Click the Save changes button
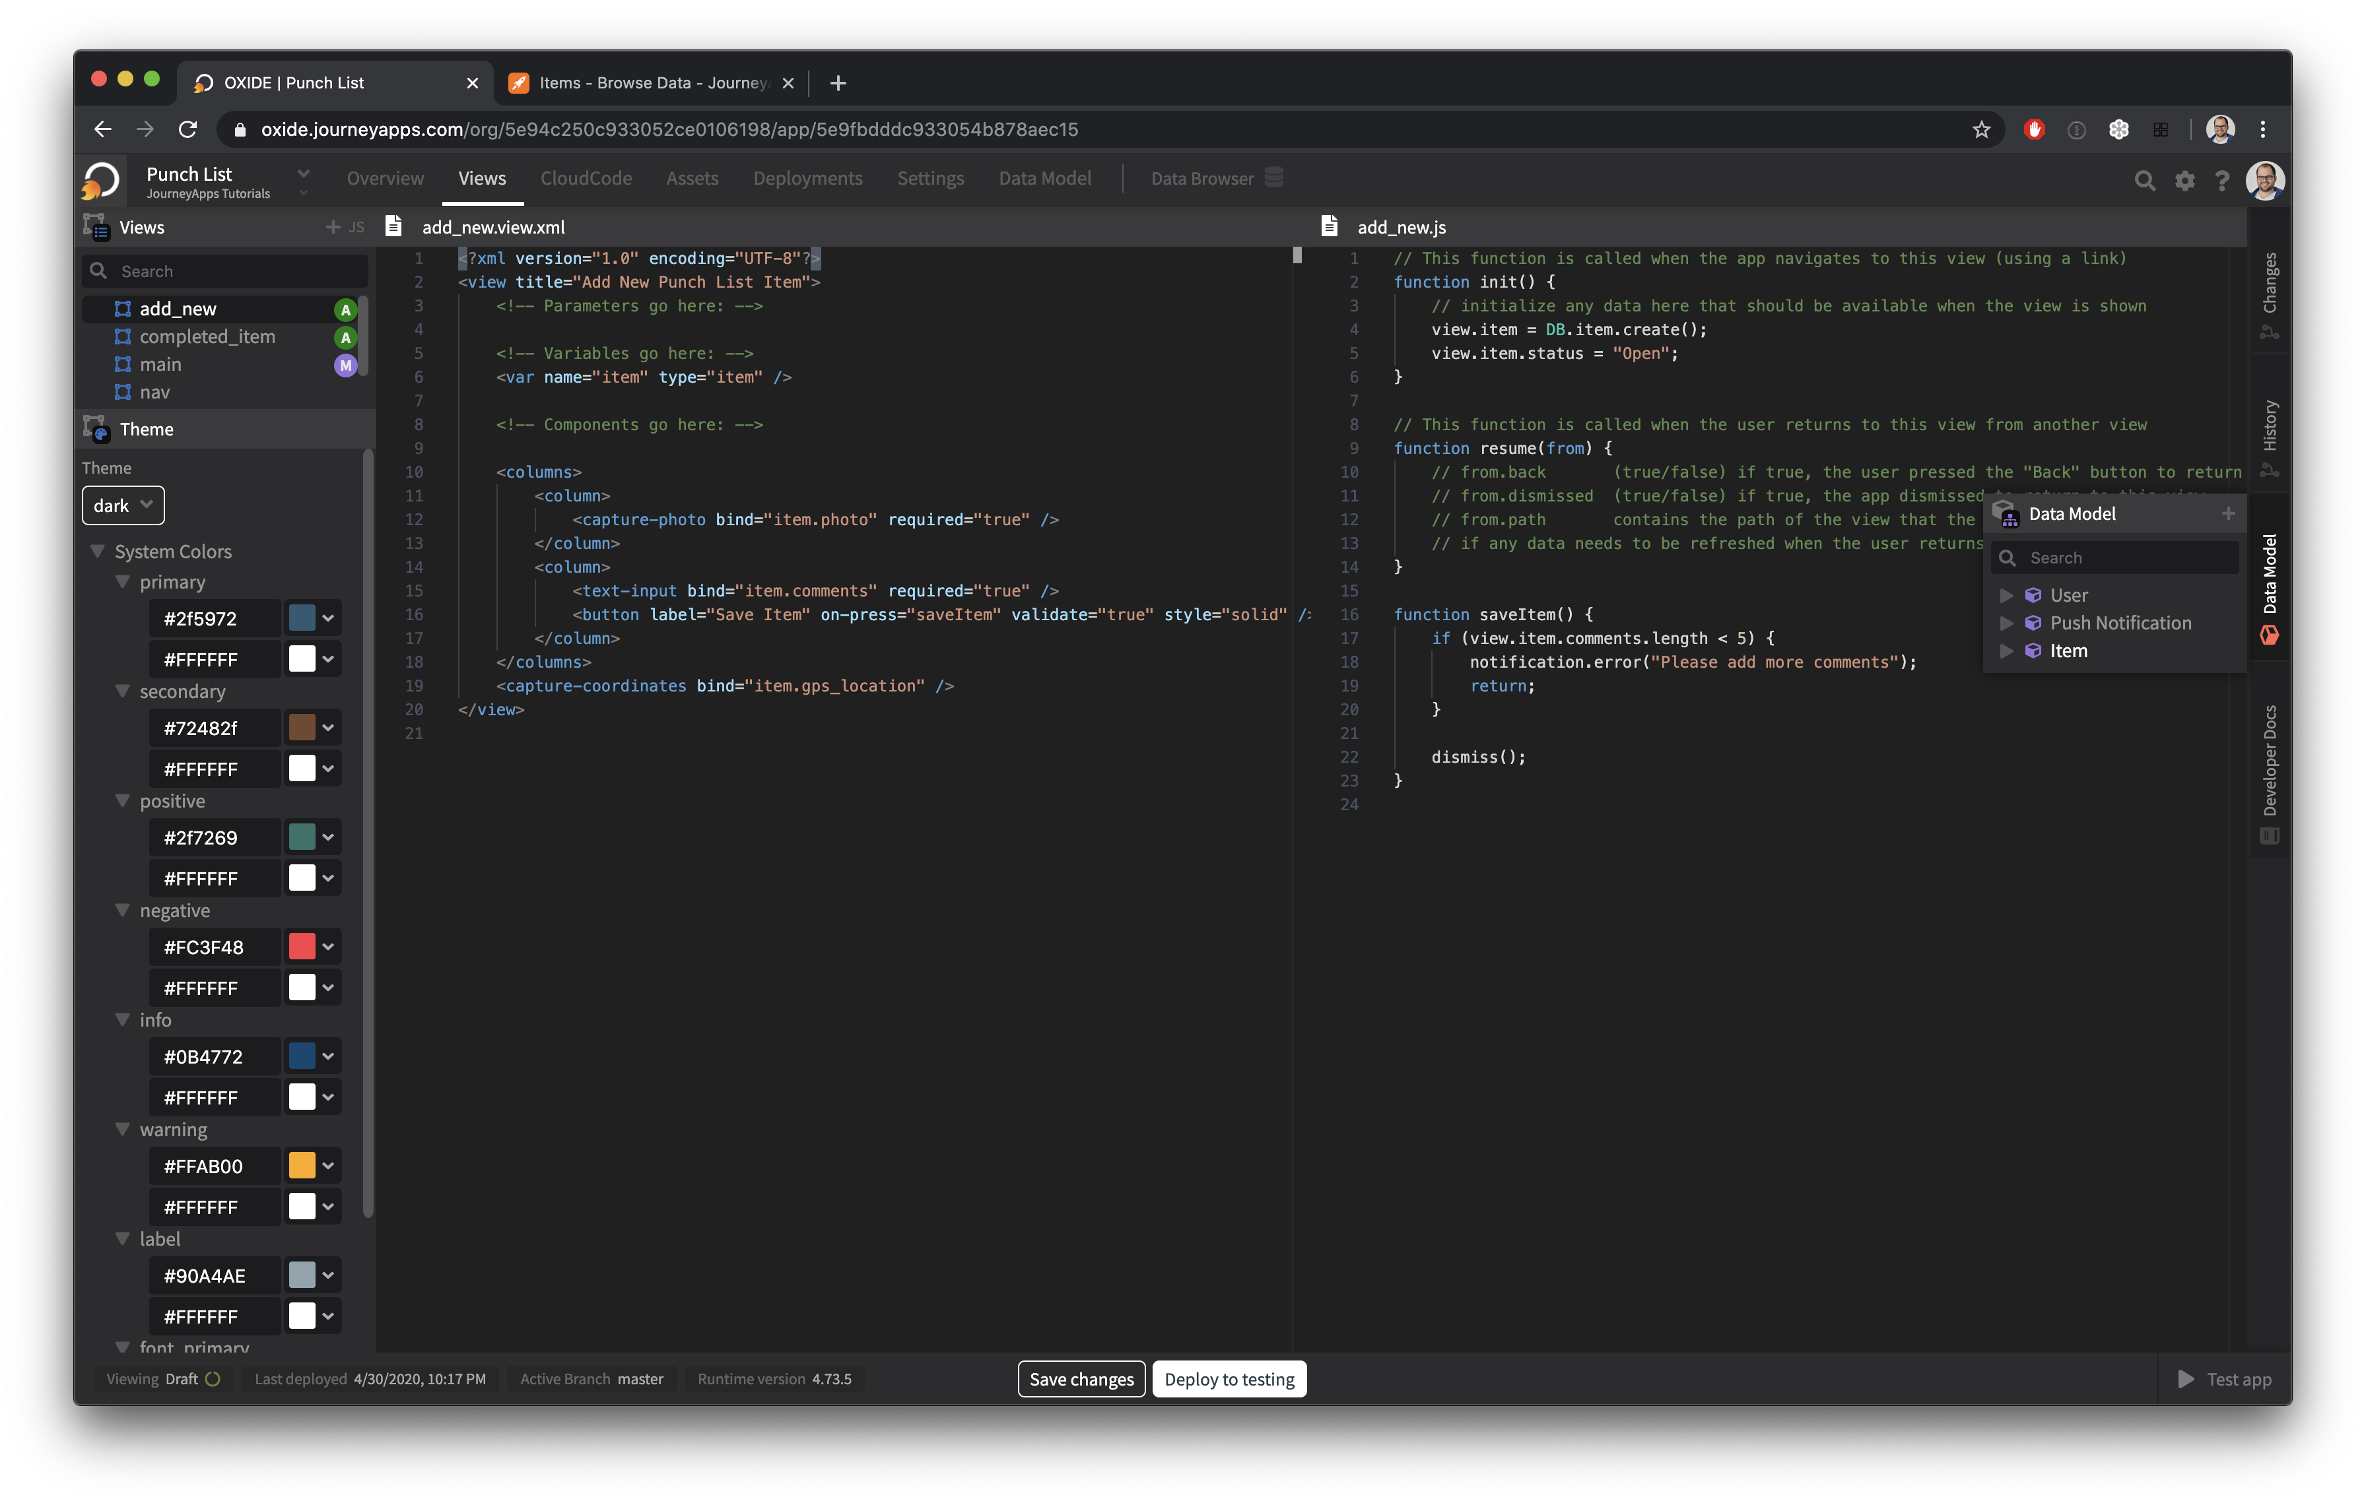2366x1503 pixels. tap(1081, 1378)
